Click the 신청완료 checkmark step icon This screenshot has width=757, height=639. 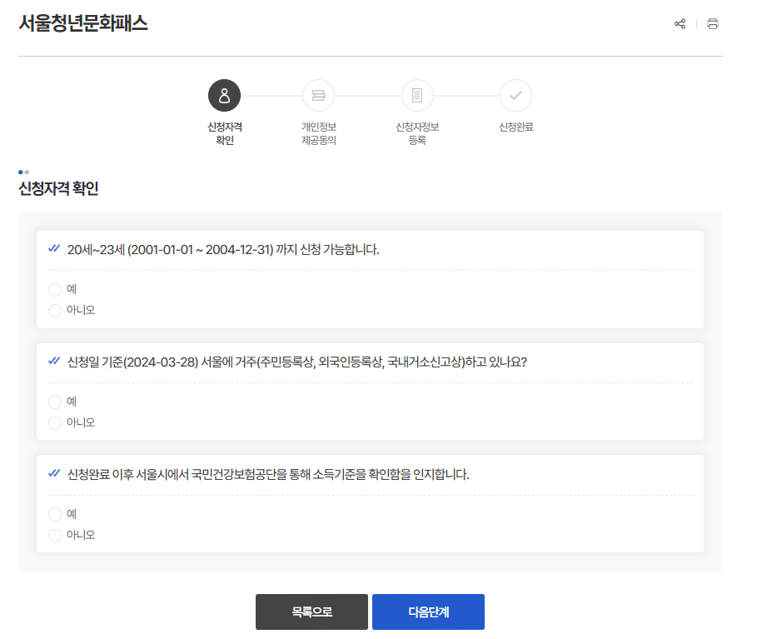[516, 96]
